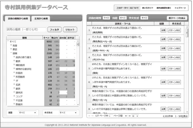Screen dimensions: 193x128
Task: Click the down arrow of category table scrollbar
Action: pos(78,105)
